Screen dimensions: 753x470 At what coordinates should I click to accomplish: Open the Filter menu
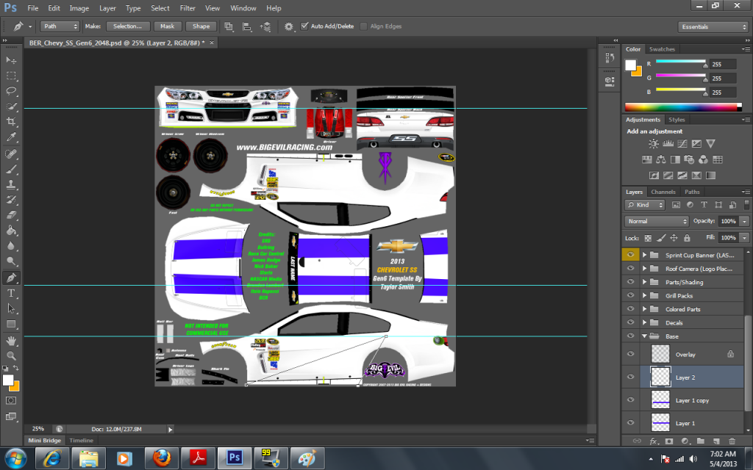[x=188, y=8]
